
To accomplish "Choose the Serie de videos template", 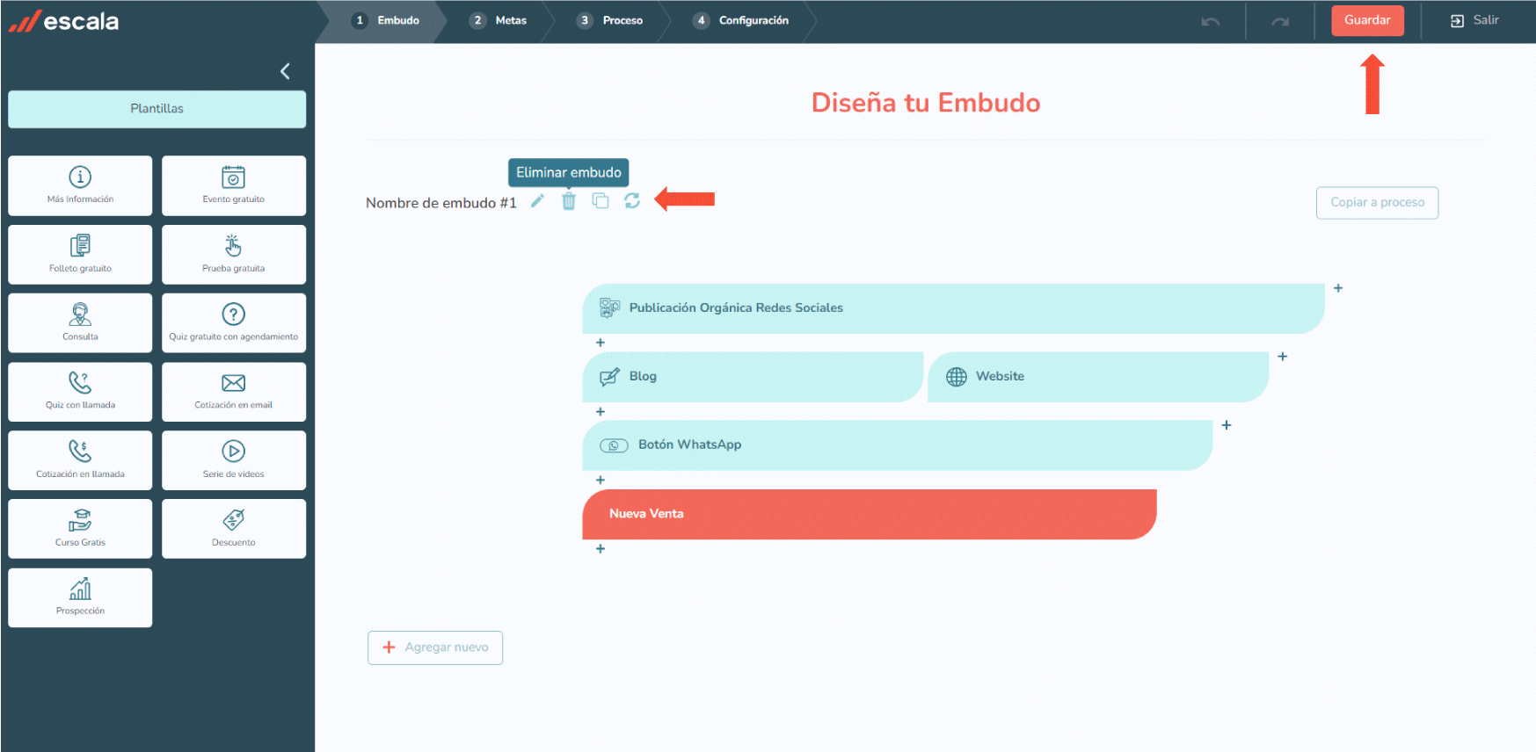I will point(234,460).
